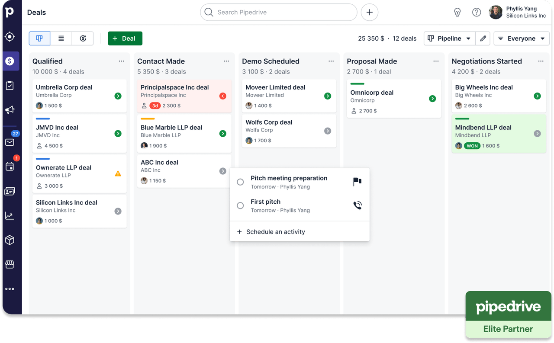This screenshot has height=343, width=554.
Task: Click green arrow on Omnicorp deal
Action: pos(432,99)
